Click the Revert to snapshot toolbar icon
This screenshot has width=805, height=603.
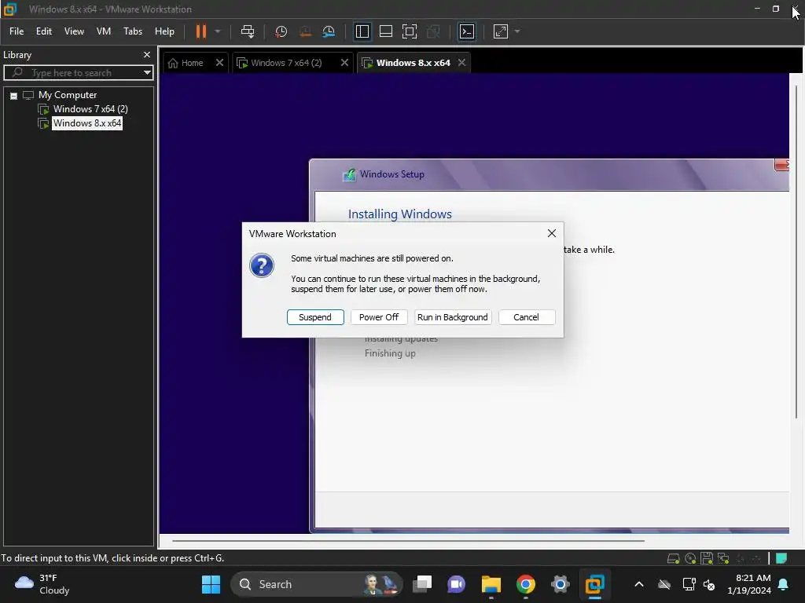[x=305, y=31]
